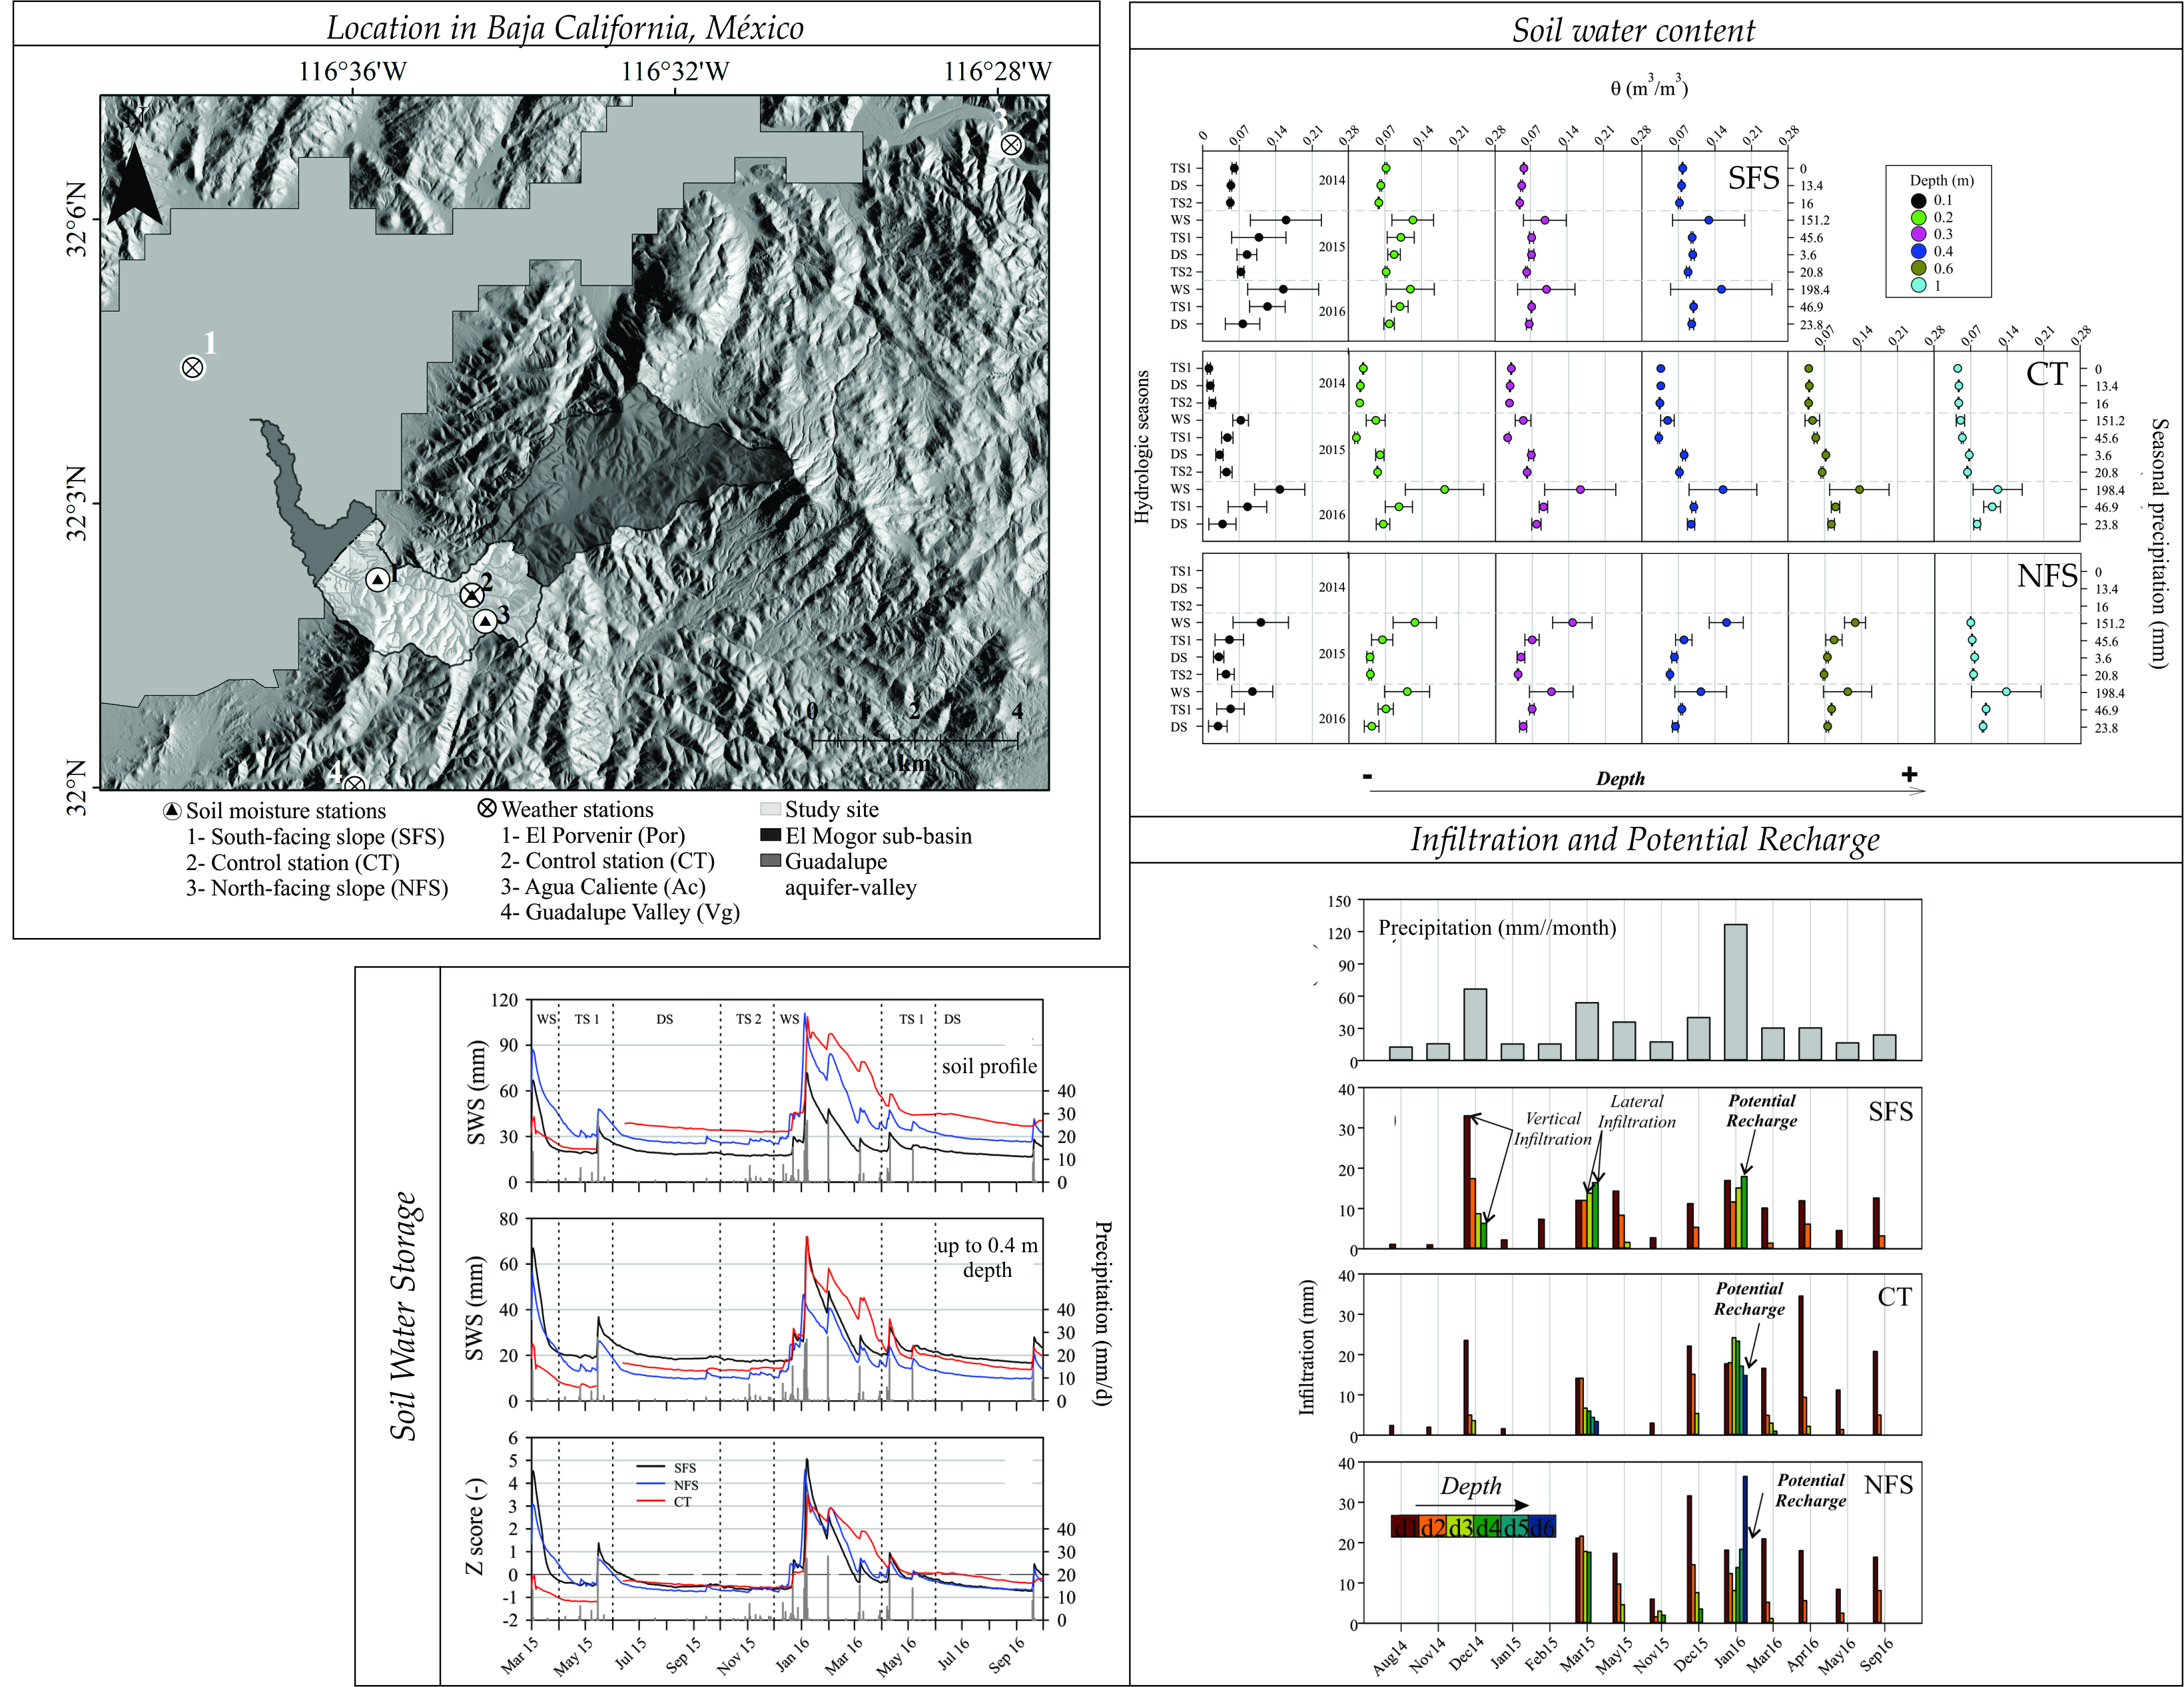2184x1687 pixels.
Task: Click the black 0.1 m depth legend dot
Action: [1918, 200]
